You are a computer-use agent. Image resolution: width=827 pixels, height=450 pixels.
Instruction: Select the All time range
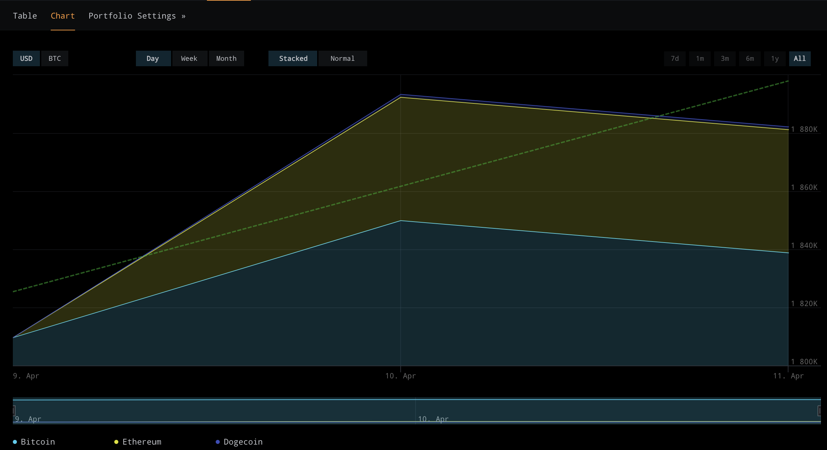point(799,58)
